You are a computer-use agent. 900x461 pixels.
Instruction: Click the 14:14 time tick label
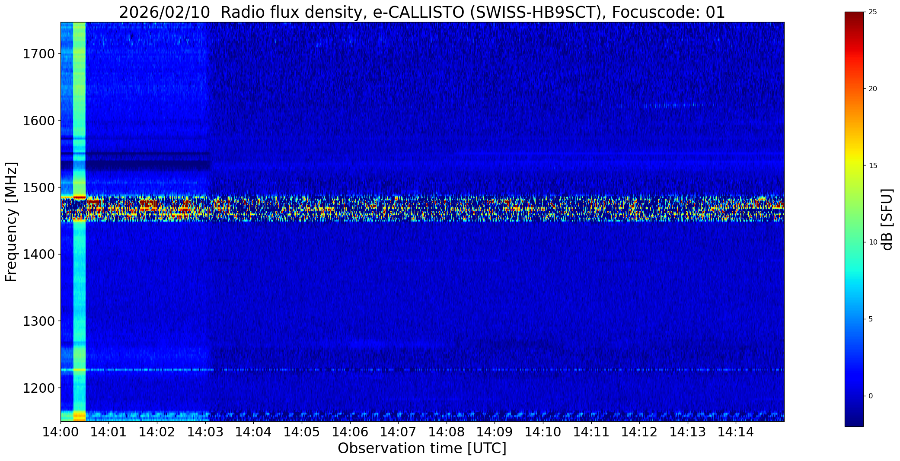[x=736, y=432]
